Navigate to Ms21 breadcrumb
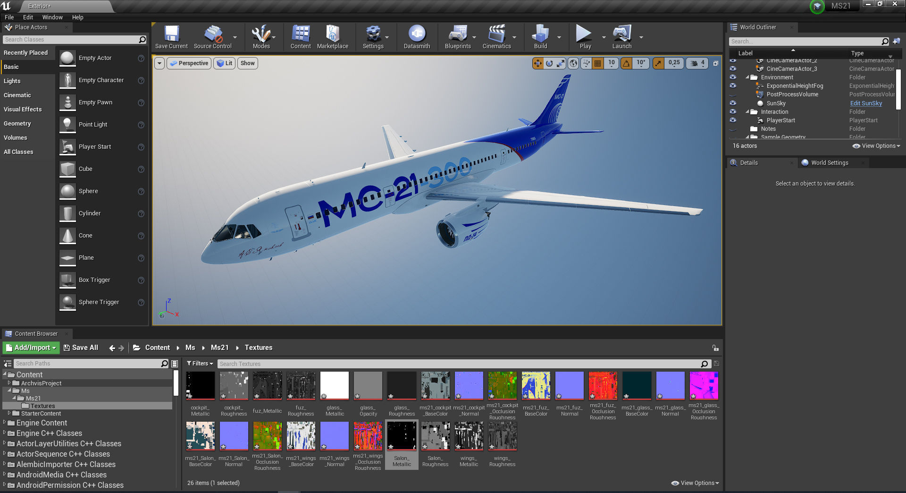 point(219,348)
